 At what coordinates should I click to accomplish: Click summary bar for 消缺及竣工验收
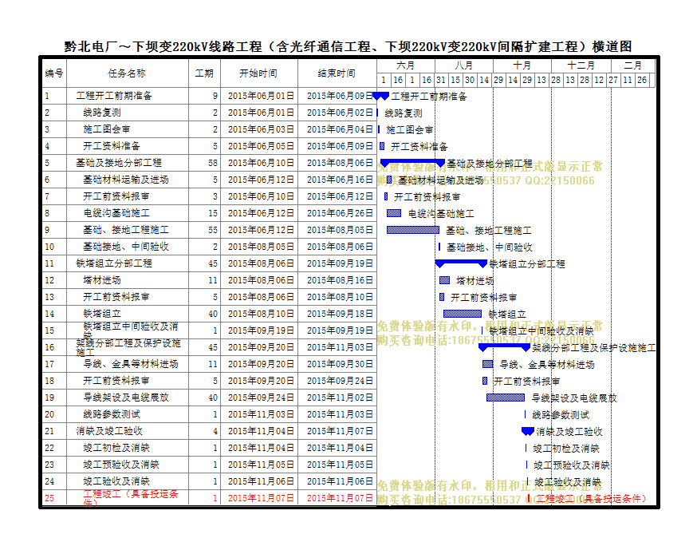[528, 430]
